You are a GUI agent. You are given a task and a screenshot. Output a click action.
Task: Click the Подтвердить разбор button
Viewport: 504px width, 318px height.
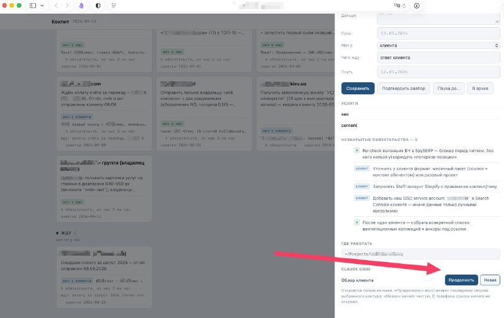(x=403, y=88)
